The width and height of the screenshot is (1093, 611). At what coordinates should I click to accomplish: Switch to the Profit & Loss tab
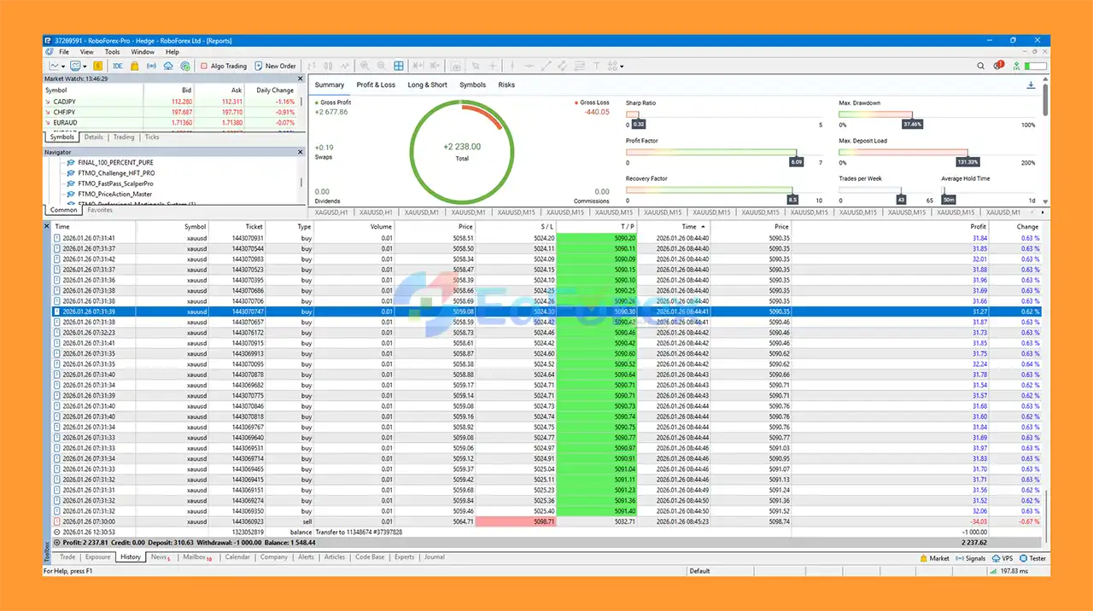click(x=376, y=85)
